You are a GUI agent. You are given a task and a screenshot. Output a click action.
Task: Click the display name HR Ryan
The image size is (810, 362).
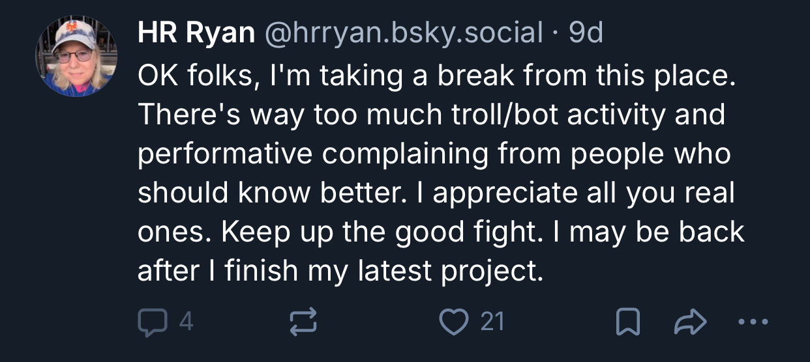[x=196, y=33]
